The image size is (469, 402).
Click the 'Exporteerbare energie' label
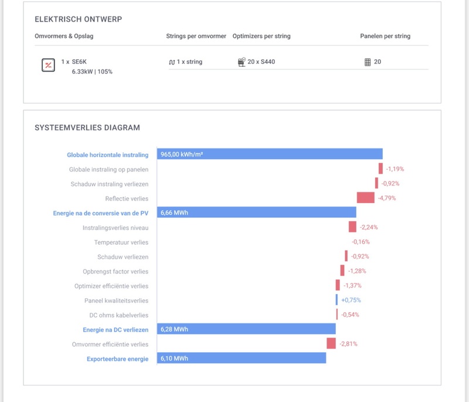(117, 359)
